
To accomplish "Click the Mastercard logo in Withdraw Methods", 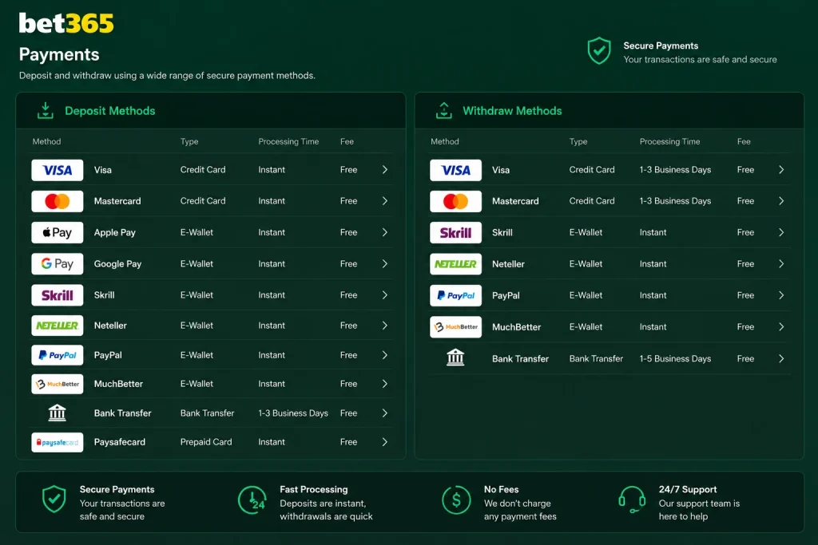I will 455,201.
